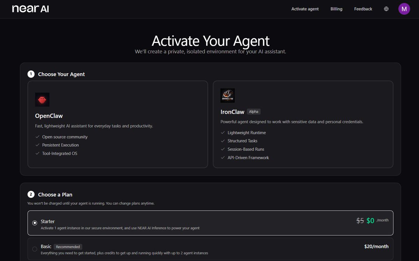Select the Starter plan radio button
This screenshot has height=261, width=419.
tap(35, 223)
